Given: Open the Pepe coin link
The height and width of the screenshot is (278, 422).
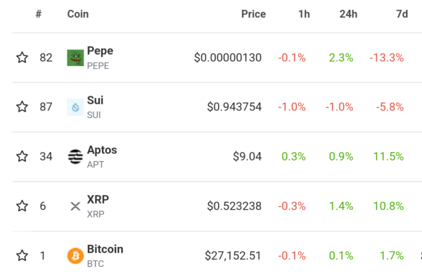Looking at the screenshot, I should 100,51.
